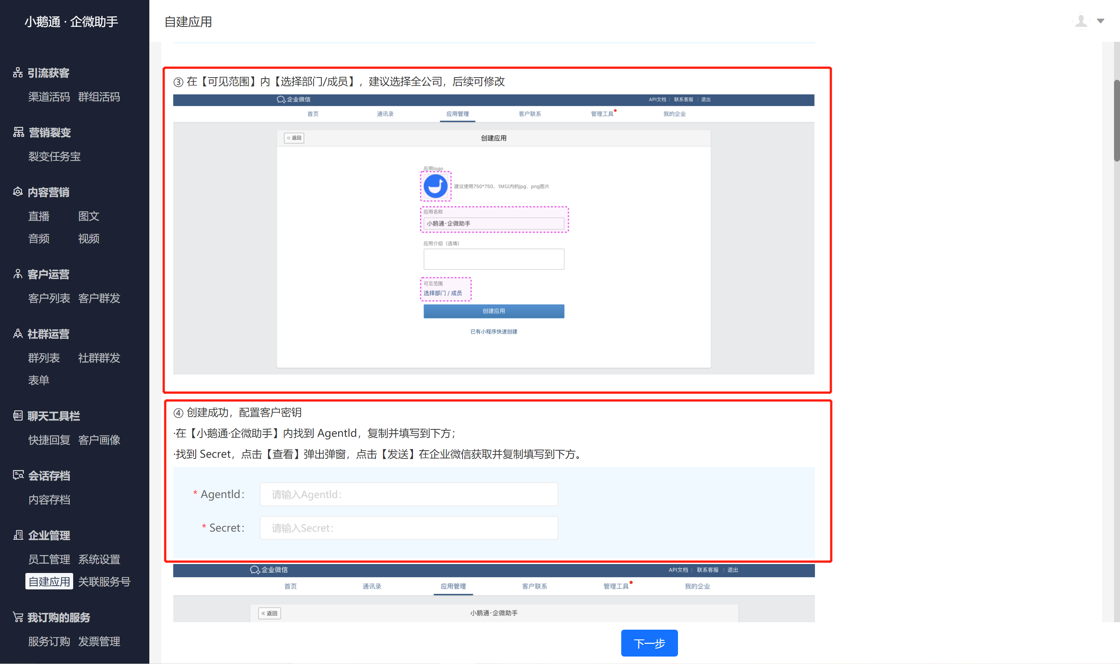Open 员工管理 page
Screen dimensions: 1120x664
pyautogui.click(x=49, y=559)
